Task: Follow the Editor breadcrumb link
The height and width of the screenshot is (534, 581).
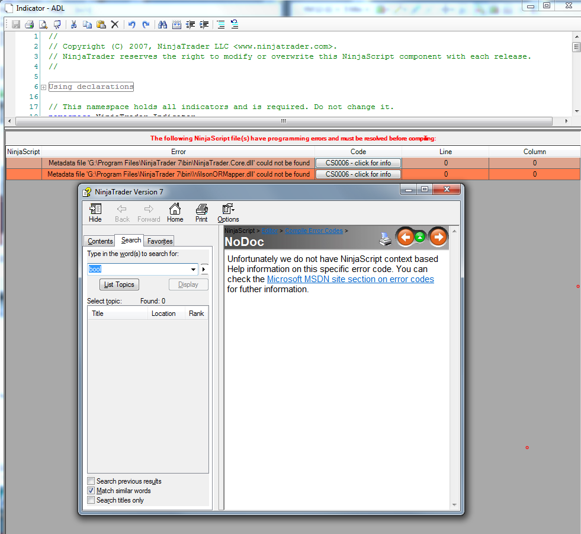Action: click(269, 231)
